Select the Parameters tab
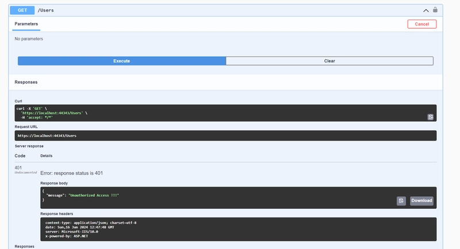 (26, 24)
